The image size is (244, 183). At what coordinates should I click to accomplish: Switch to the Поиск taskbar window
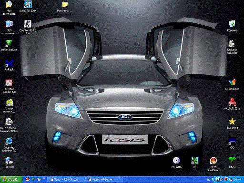click(x=66, y=180)
